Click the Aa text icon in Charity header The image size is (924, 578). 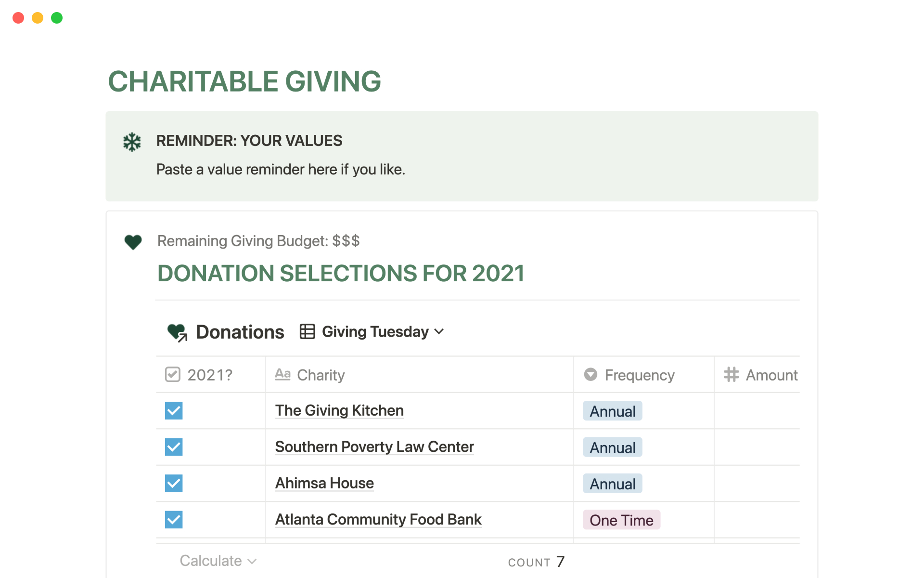pyautogui.click(x=282, y=375)
